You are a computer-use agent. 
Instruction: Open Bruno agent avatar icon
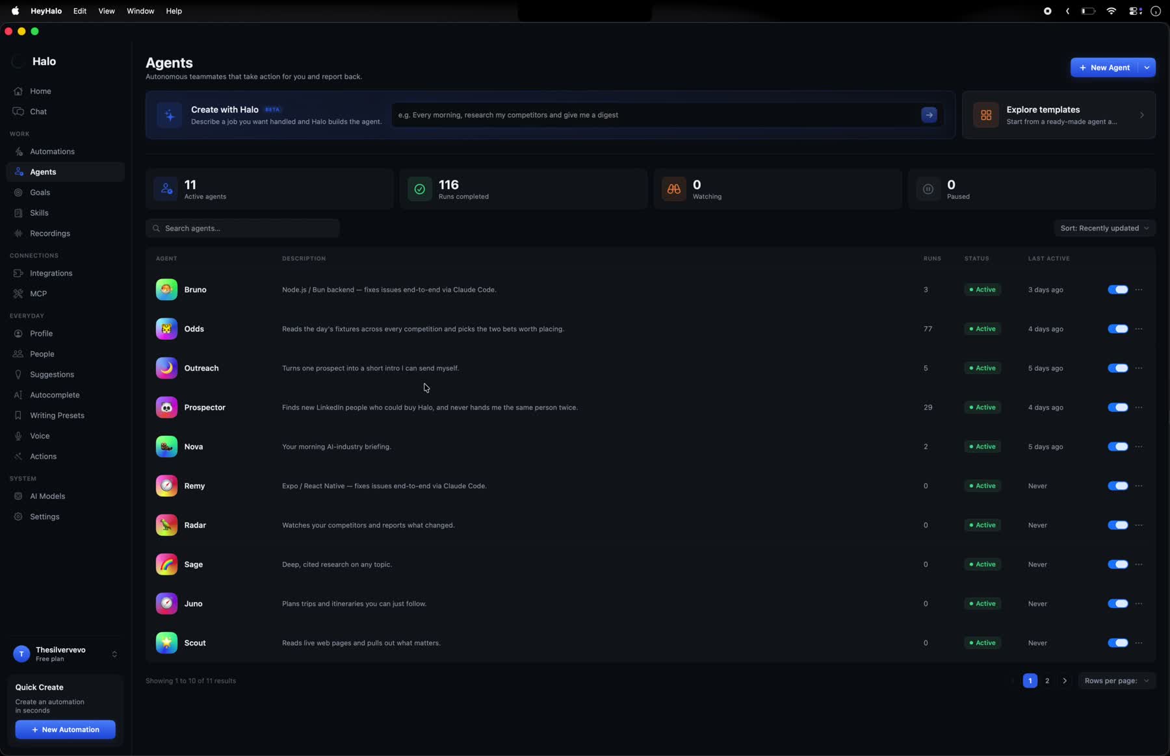[x=166, y=290]
